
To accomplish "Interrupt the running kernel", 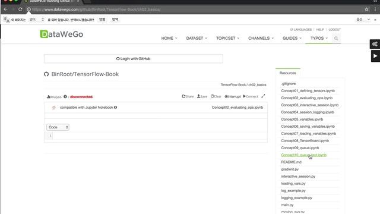I will point(233,96).
